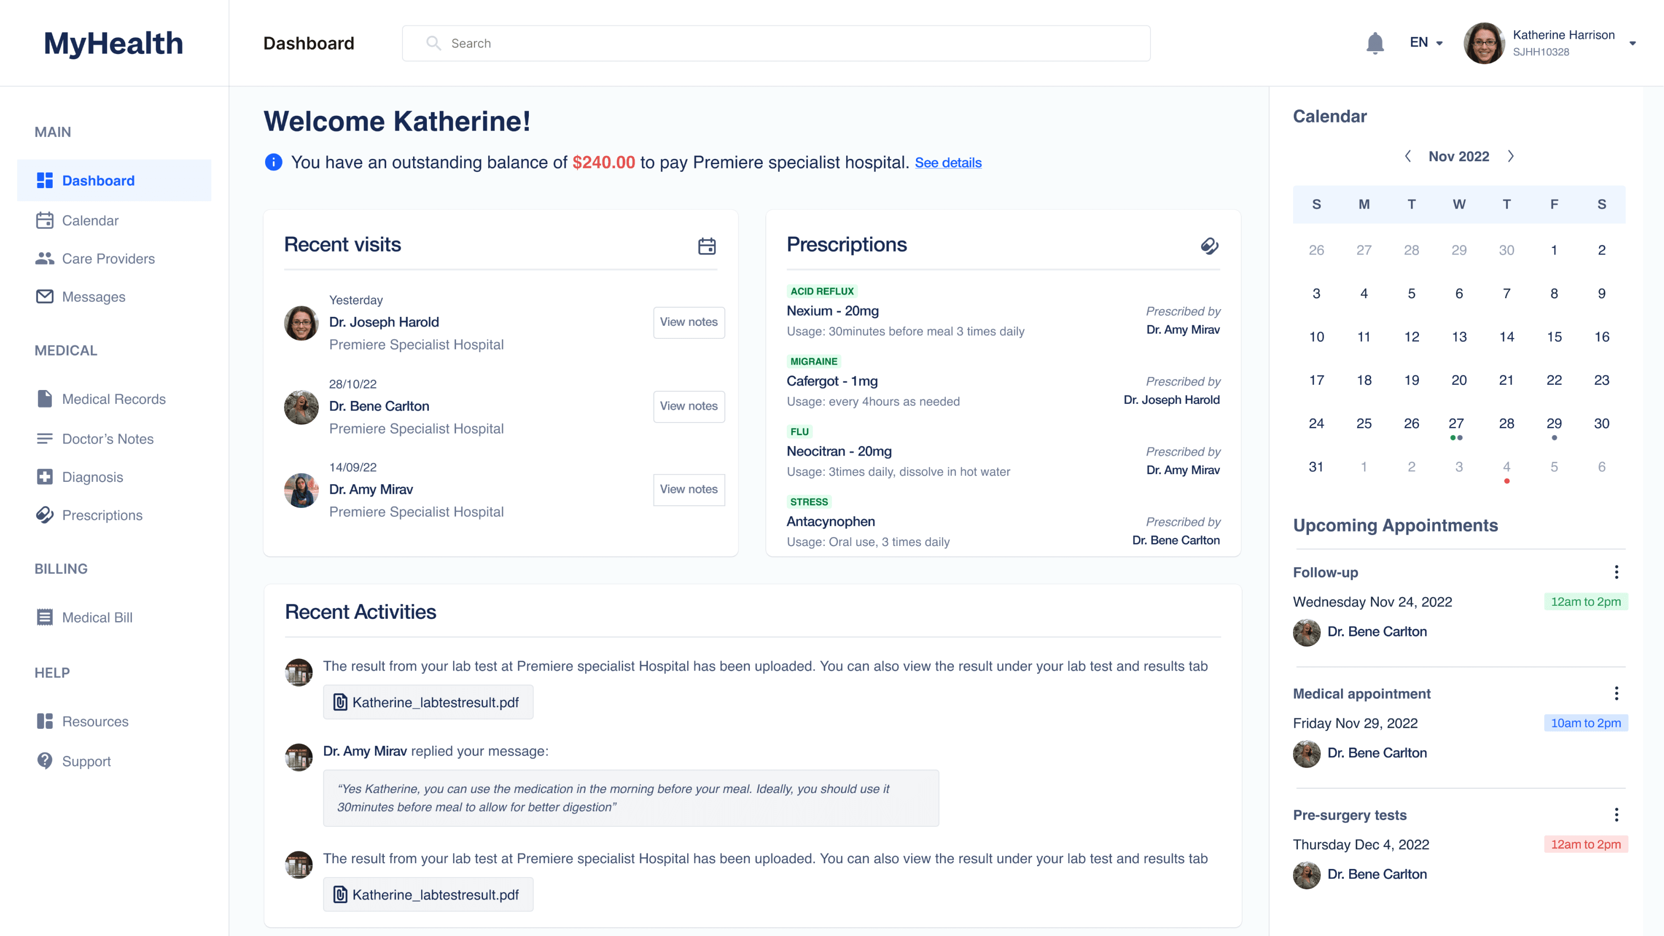Click the ACID REFLUX tag
1664x936 pixels.
pos(822,291)
